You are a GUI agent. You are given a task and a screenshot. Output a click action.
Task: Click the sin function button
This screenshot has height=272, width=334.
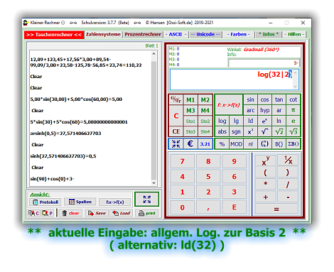(x=250, y=99)
